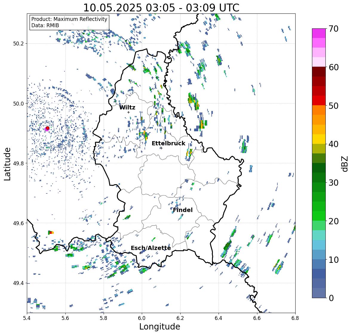
Task: Click the yellow 40 dBZ colorbar segment
Action: click(319, 139)
